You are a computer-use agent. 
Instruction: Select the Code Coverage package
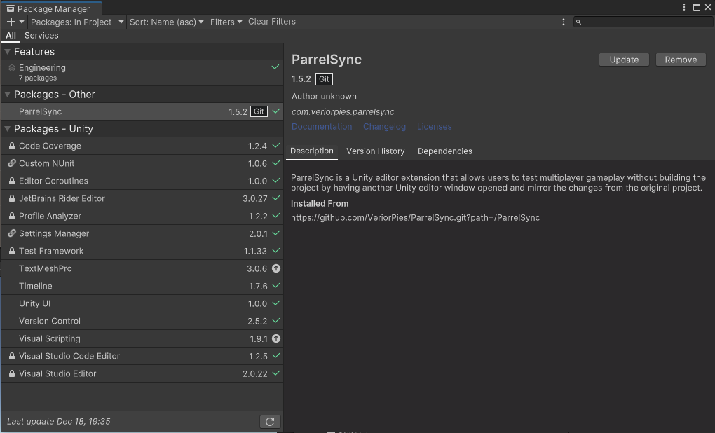pos(142,146)
